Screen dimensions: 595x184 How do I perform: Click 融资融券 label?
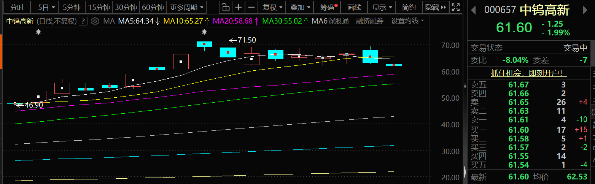(369, 21)
